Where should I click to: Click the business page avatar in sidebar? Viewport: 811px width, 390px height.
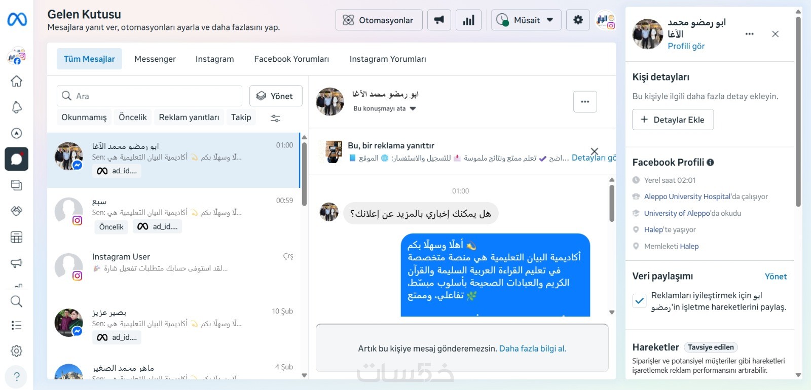coord(17,56)
